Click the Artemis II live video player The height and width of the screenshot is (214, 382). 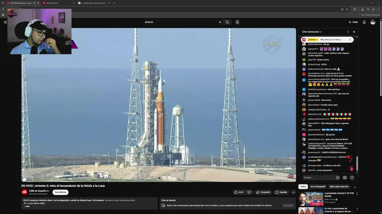coord(159,105)
